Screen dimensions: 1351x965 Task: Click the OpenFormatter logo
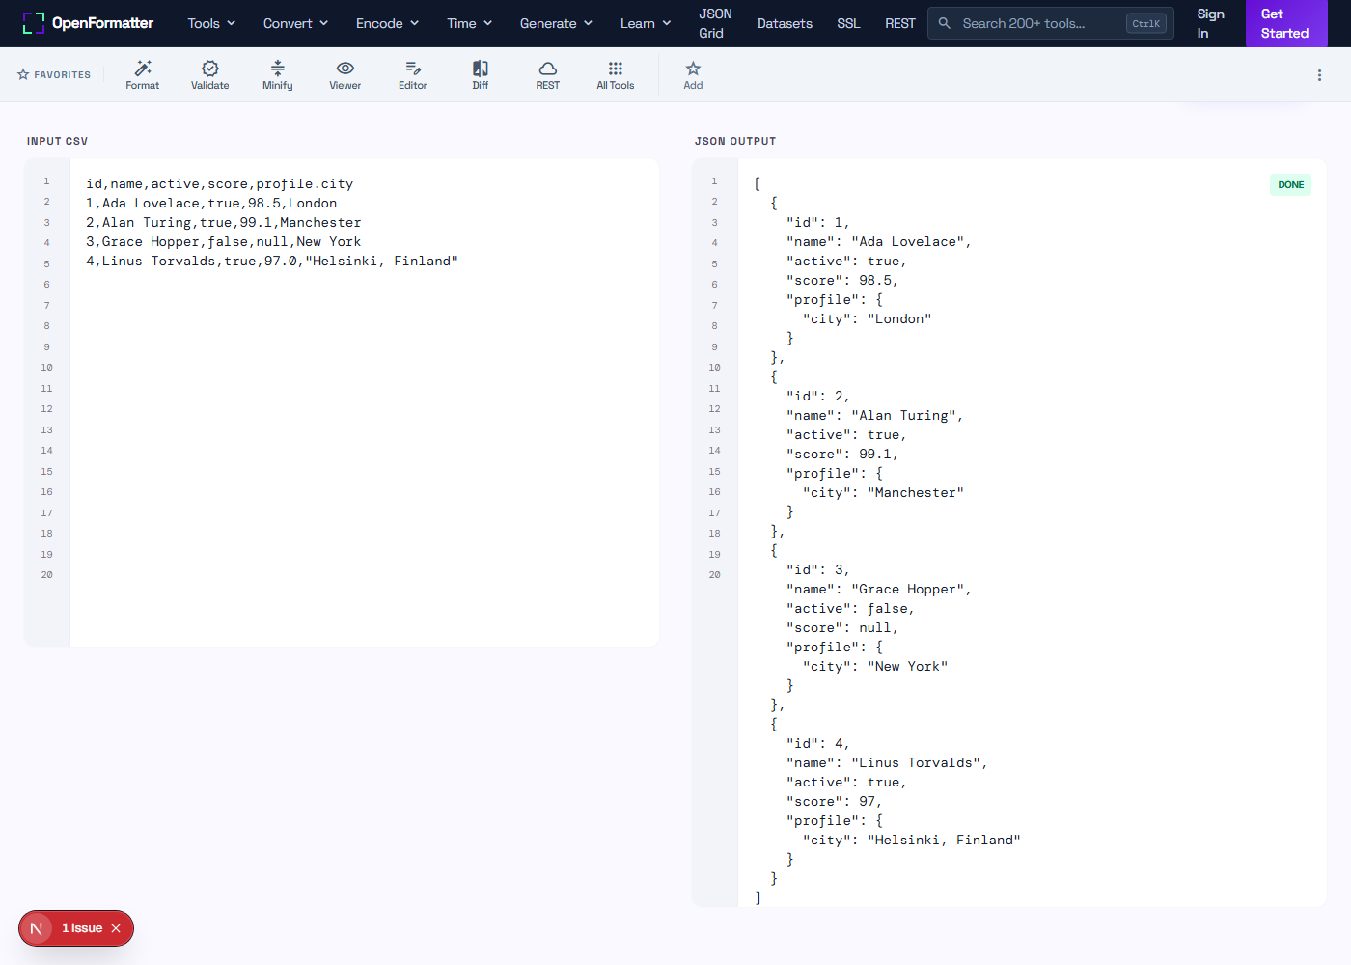88,23
